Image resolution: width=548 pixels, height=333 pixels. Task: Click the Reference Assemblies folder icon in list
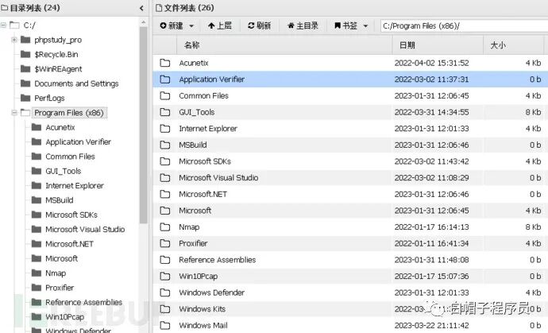click(165, 260)
